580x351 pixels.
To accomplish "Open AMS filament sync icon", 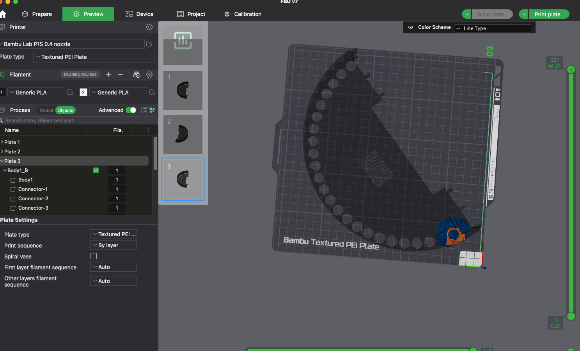I will [x=137, y=75].
